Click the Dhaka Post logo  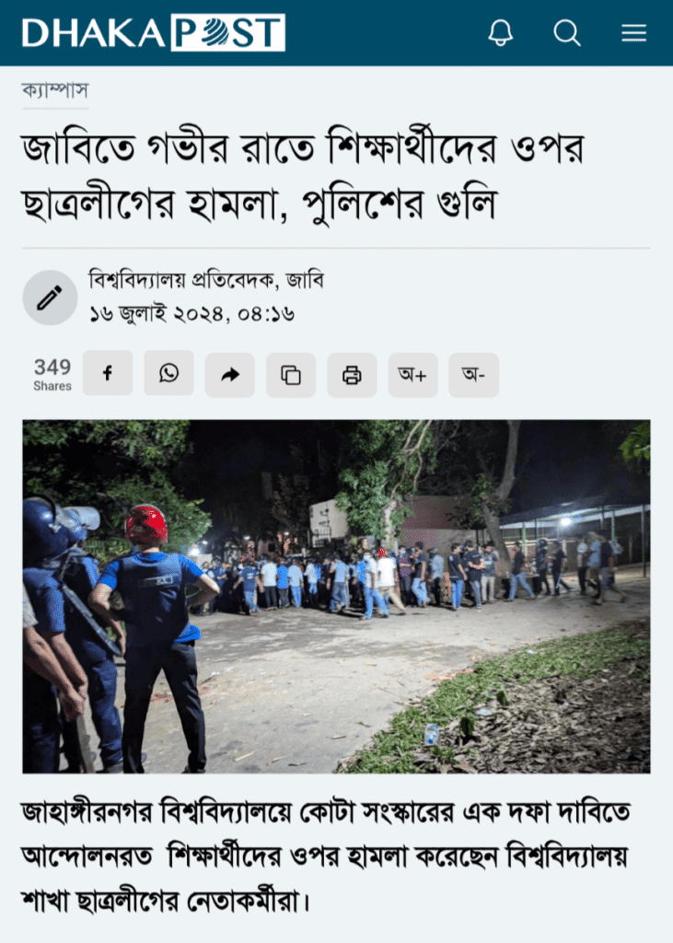[x=154, y=32]
